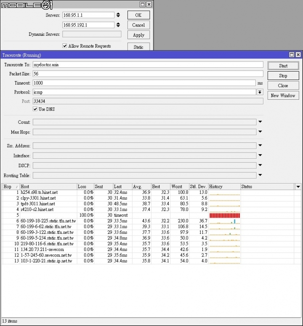Open Static DNS entries button

pyautogui.click(x=138, y=47)
